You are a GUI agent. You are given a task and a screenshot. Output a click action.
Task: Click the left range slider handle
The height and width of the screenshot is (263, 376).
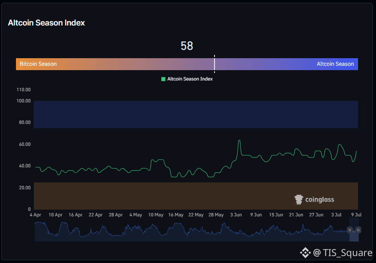(x=350, y=230)
